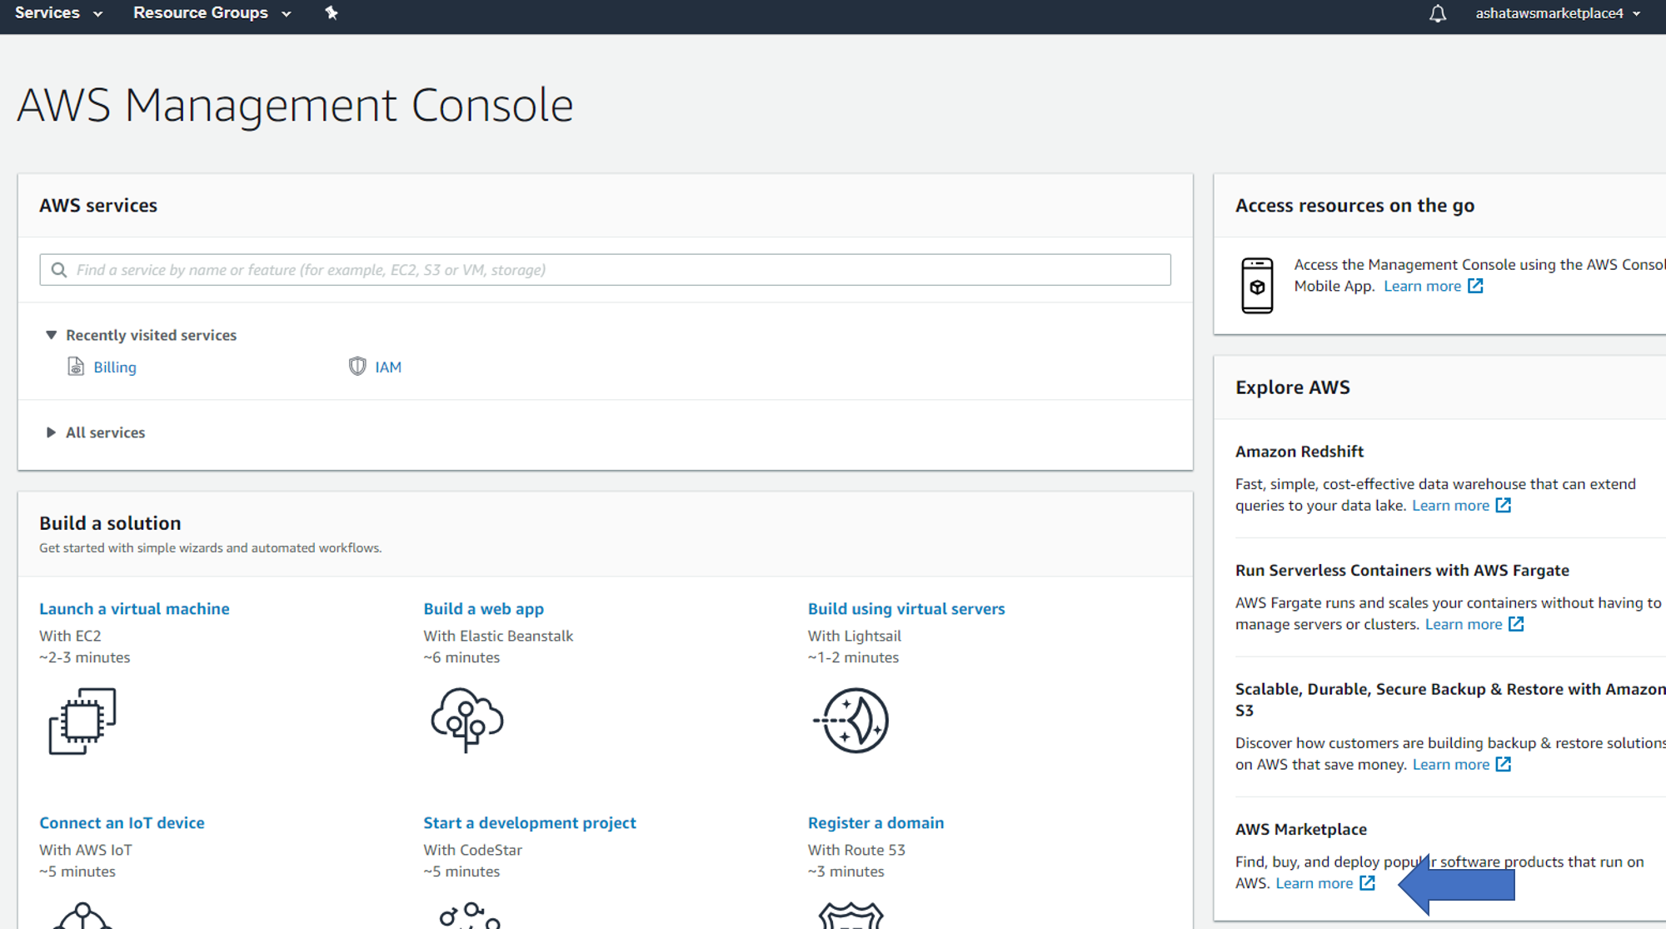Open the ashatawsmarketplace4 account dropdown
This screenshot has width=1666, height=929.
pos(1558,13)
